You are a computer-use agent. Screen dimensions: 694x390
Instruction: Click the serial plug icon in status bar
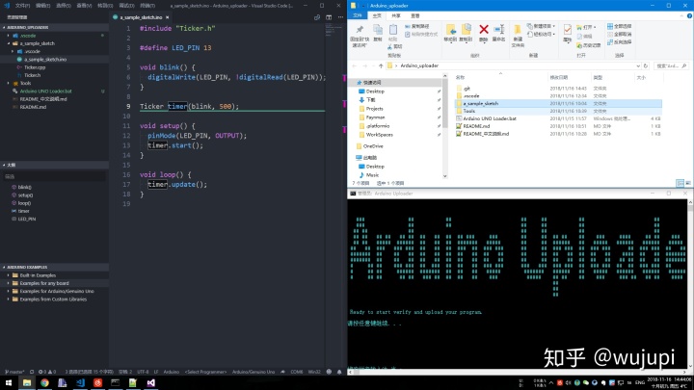tap(282, 372)
